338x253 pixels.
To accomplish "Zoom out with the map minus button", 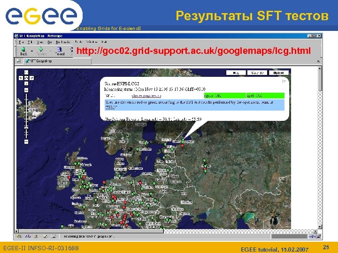I will click(x=26, y=141).
